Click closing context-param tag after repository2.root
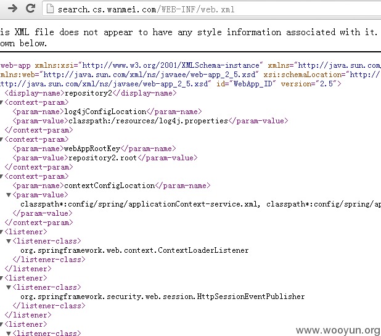The image size is (381, 336). coord(39,167)
